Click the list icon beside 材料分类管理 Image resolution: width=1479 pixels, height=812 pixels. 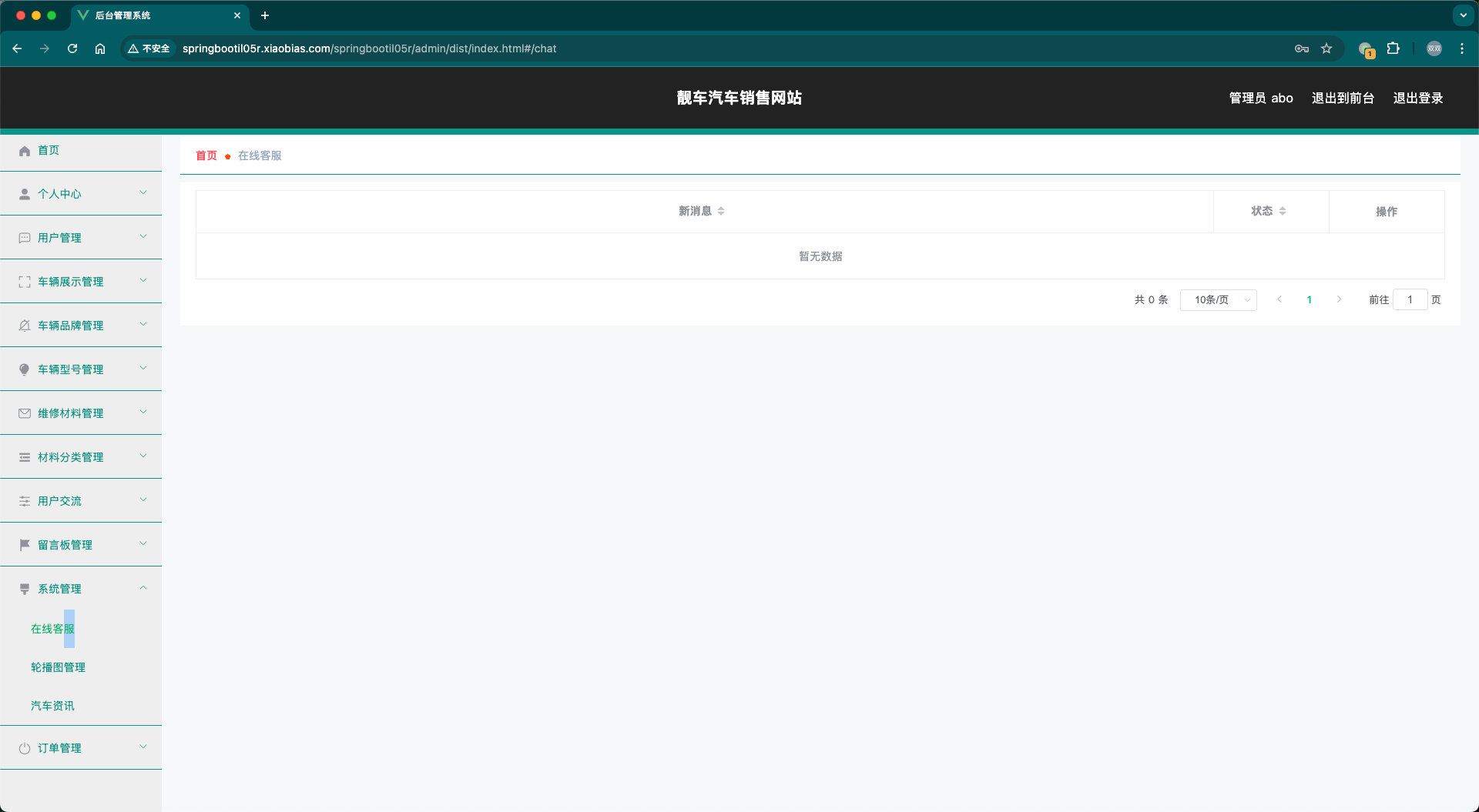point(25,457)
